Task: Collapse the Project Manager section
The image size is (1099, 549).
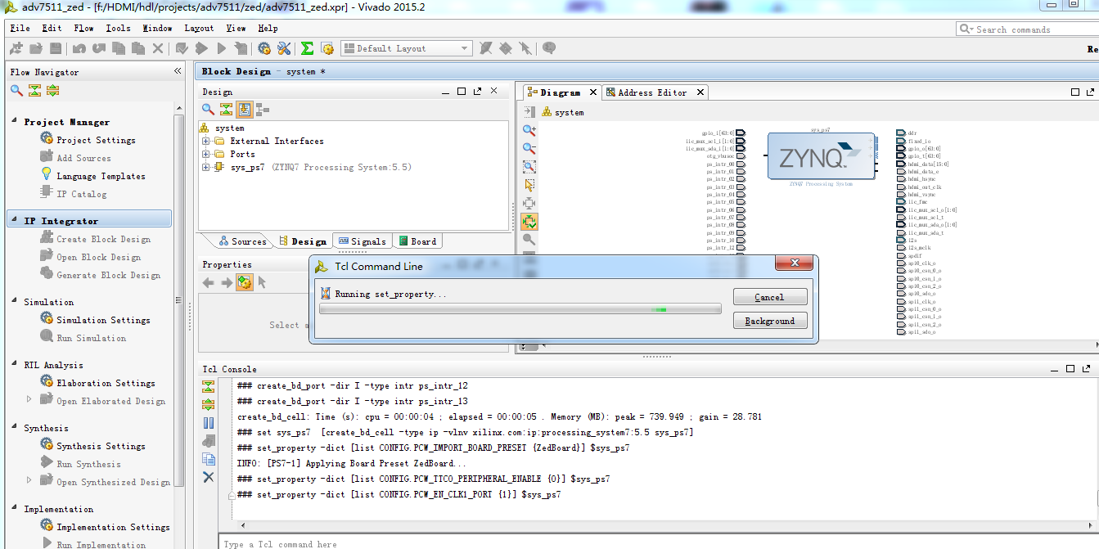Action: click(15, 121)
